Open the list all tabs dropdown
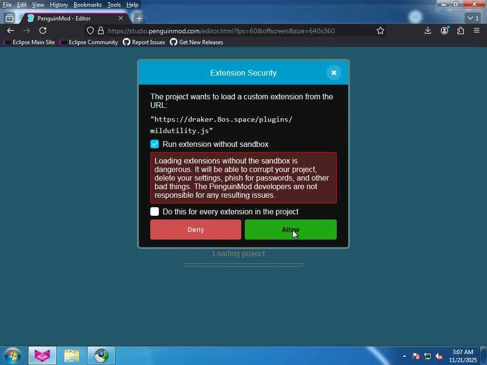 473,19
